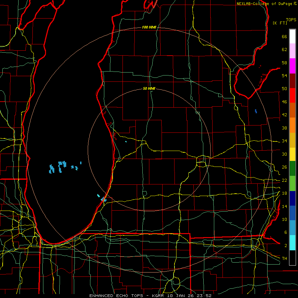Click the light blue 6 kft swatch
Image resolution: width=298 pixels, height=298 pixels.
(x=292, y=228)
